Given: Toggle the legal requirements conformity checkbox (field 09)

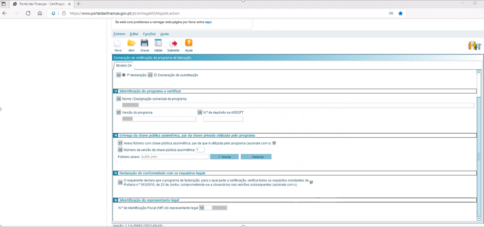Looking at the screenshot, I should click(311, 182).
